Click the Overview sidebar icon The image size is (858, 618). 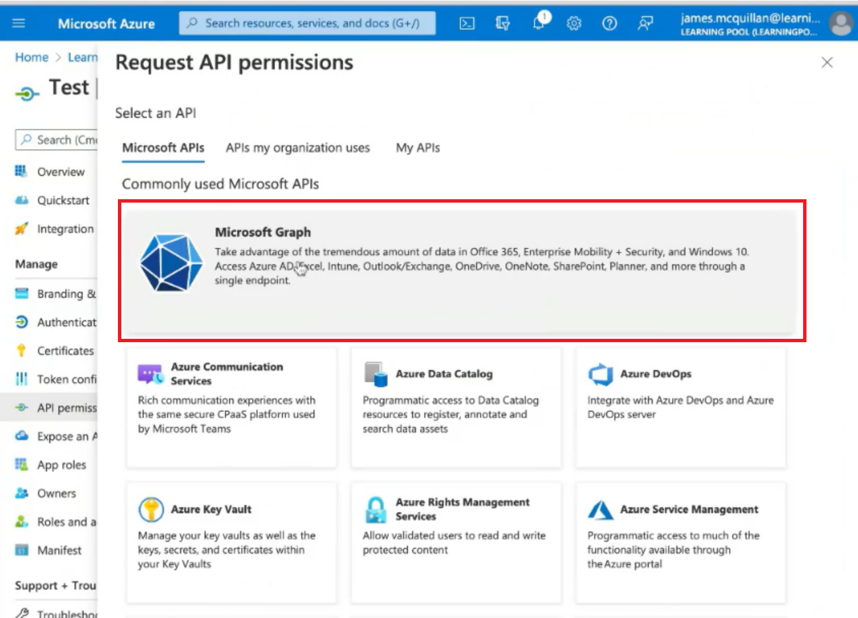(x=22, y=171)
